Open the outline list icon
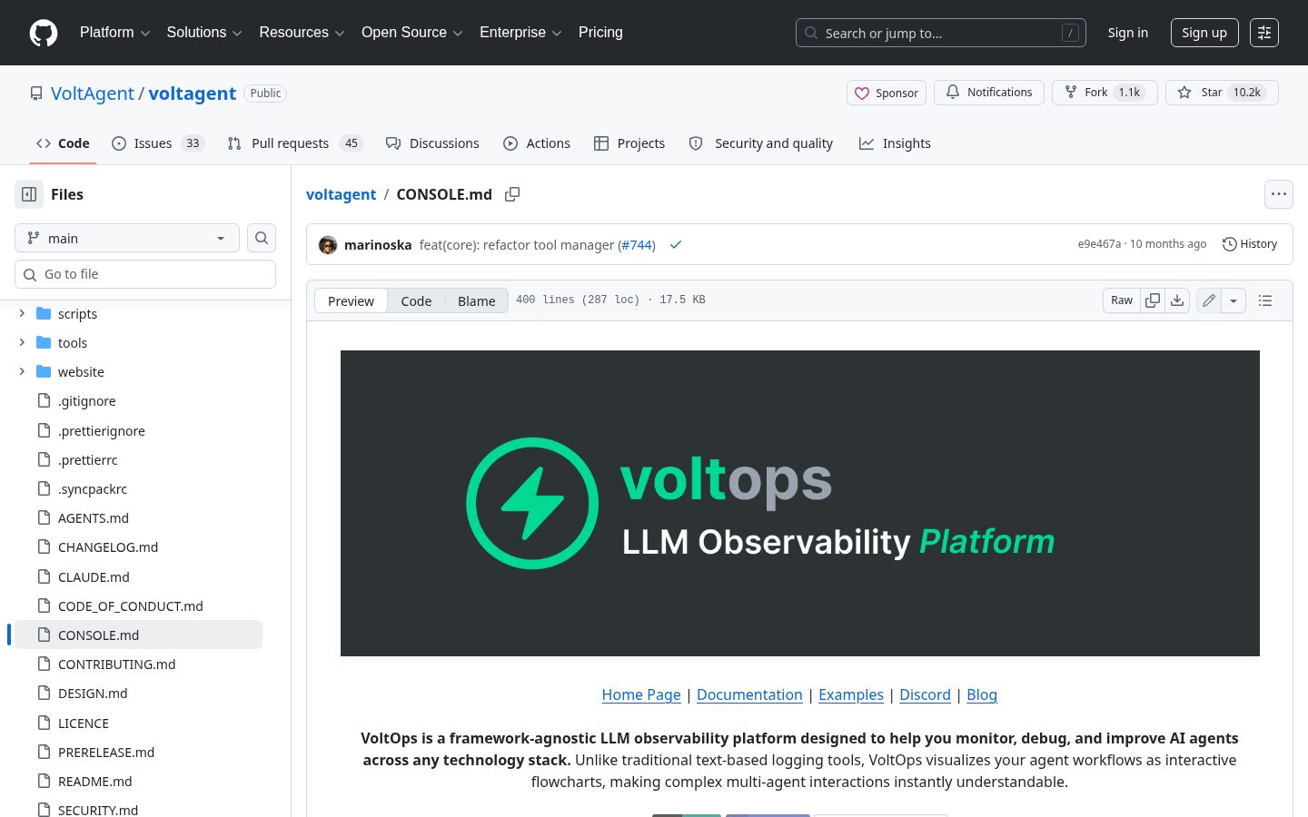This screenshot has height=817, width=1308. tap(1265, 300)
